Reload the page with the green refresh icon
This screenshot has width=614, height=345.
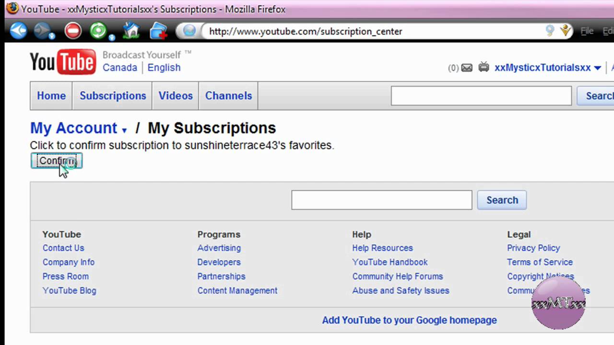point(98,31)
